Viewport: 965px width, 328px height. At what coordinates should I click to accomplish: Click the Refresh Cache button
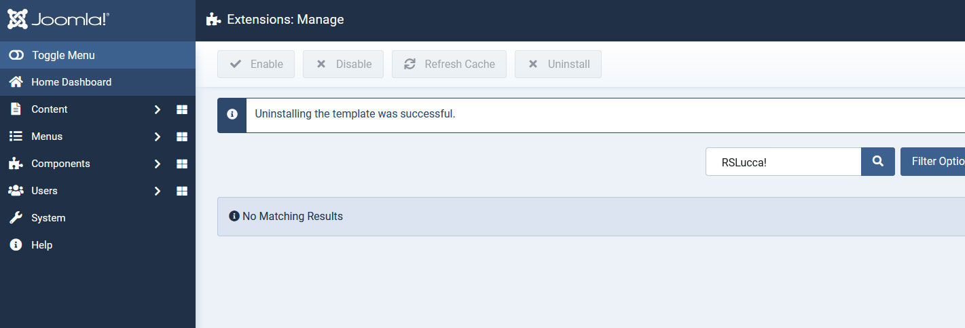(449, 65)
